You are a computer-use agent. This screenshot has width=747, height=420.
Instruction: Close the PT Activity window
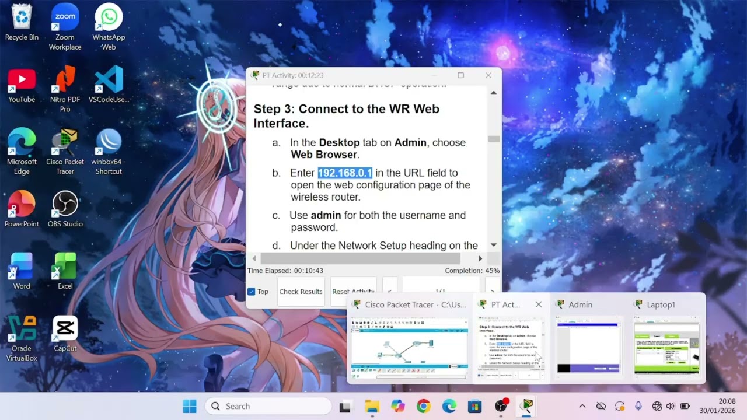(488, 75)
